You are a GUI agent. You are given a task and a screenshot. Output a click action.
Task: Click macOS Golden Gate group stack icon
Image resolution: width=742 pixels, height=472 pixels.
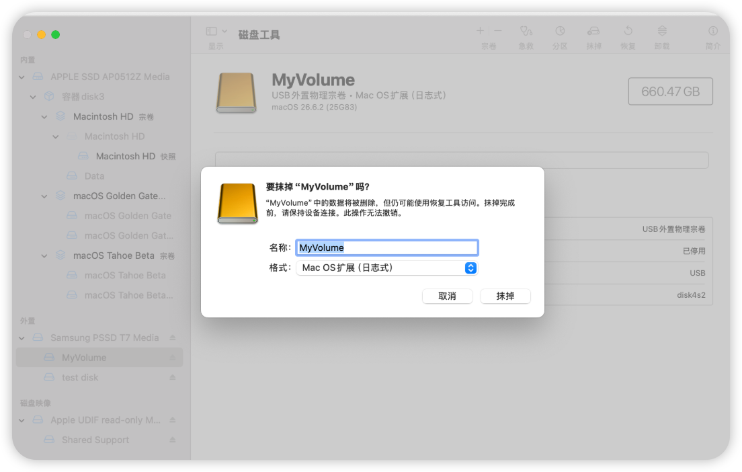click(x=60, y=196)
